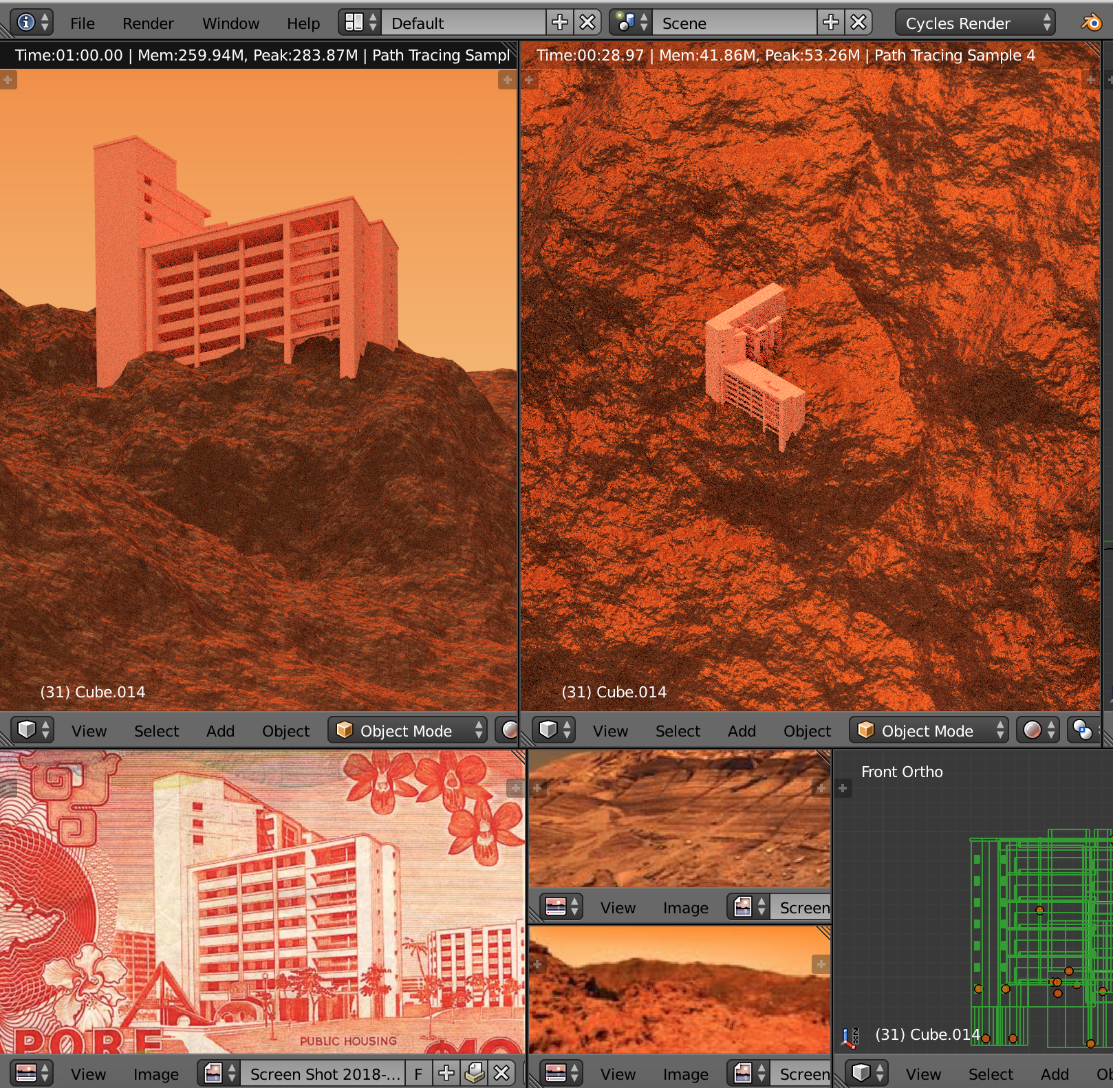Open the Window menu in top bar
Screen dimensions: 1113x1088
(230, 23)
